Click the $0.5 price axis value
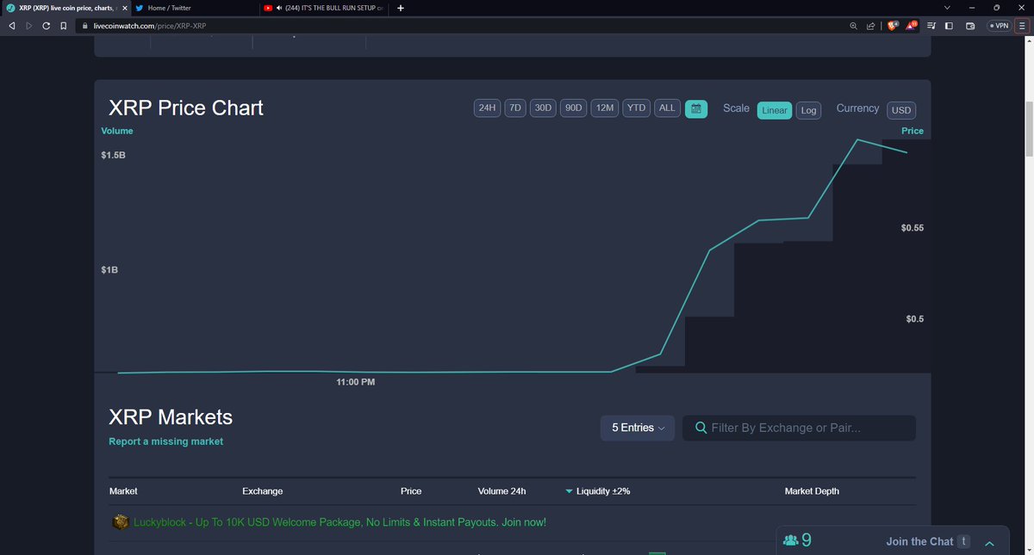 (x=915, y=318)
